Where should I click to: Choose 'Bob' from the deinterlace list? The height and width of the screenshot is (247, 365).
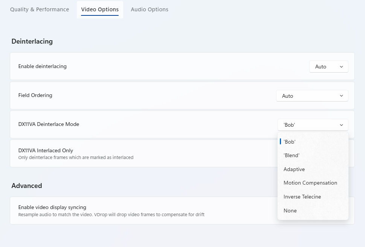point(290,142)
